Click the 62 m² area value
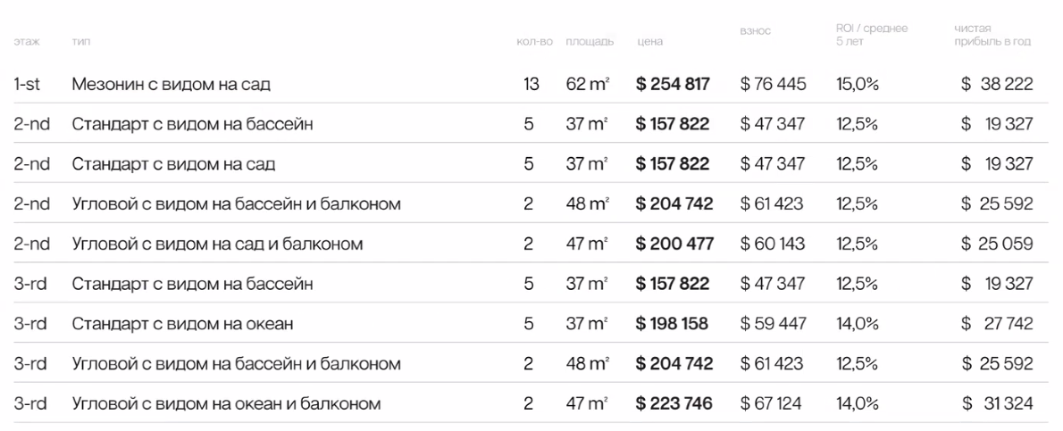 587,85
